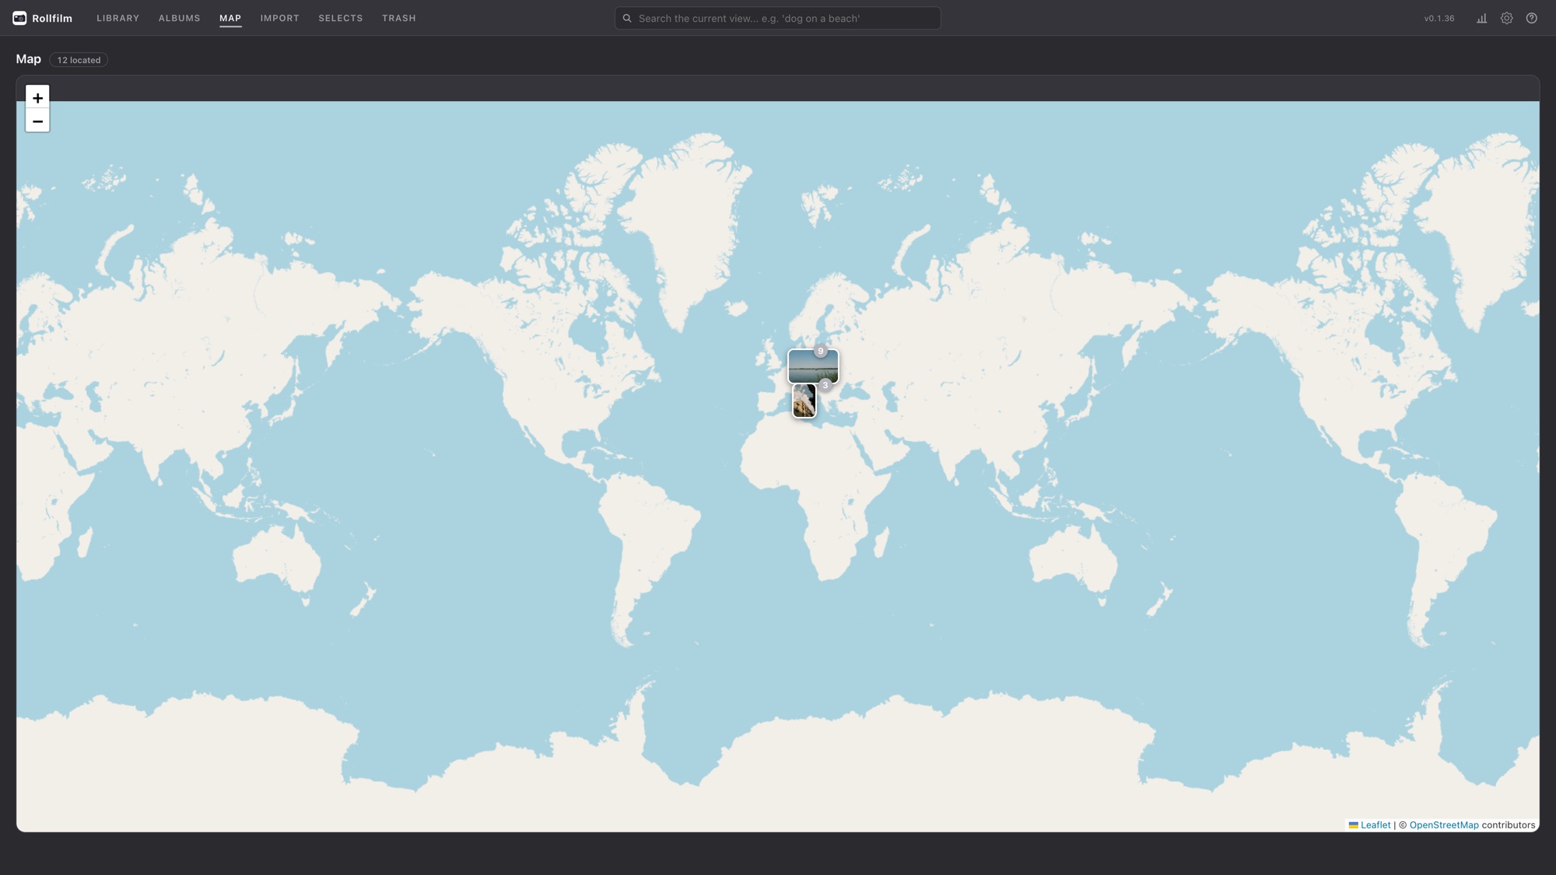1556x875 pixels.
Task: Zoom out the map with minus
Action: [x=37, y=121]
